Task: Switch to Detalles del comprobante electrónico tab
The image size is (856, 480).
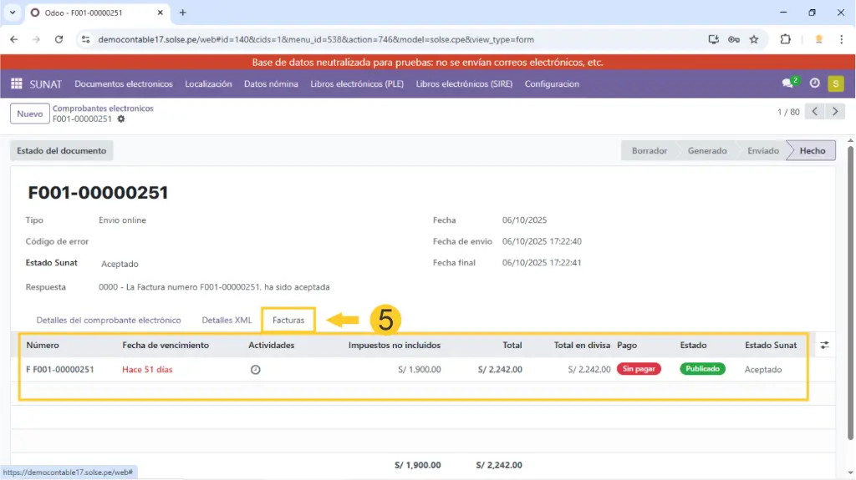Action: [109, 321]
